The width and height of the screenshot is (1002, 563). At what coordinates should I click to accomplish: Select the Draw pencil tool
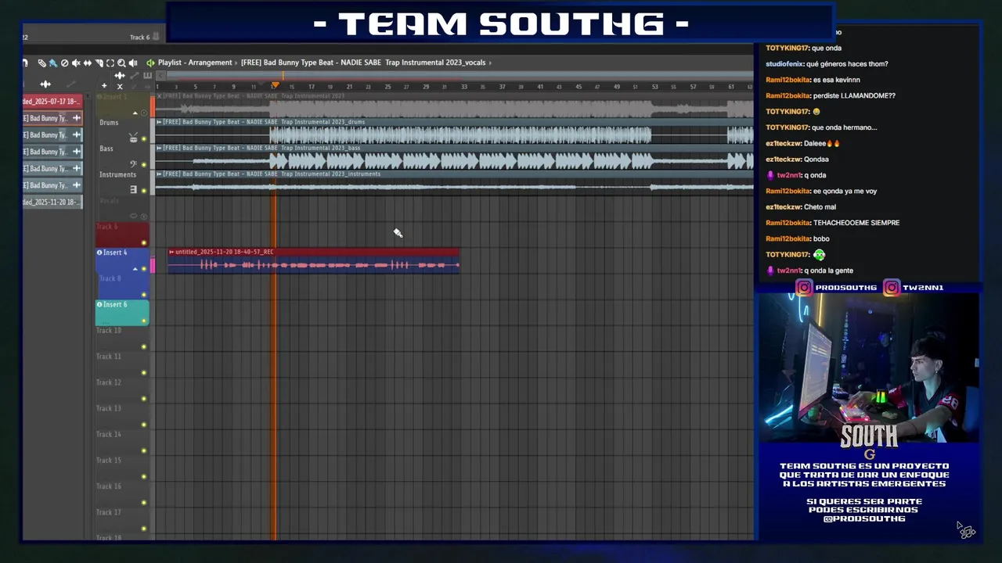point(42,63)
